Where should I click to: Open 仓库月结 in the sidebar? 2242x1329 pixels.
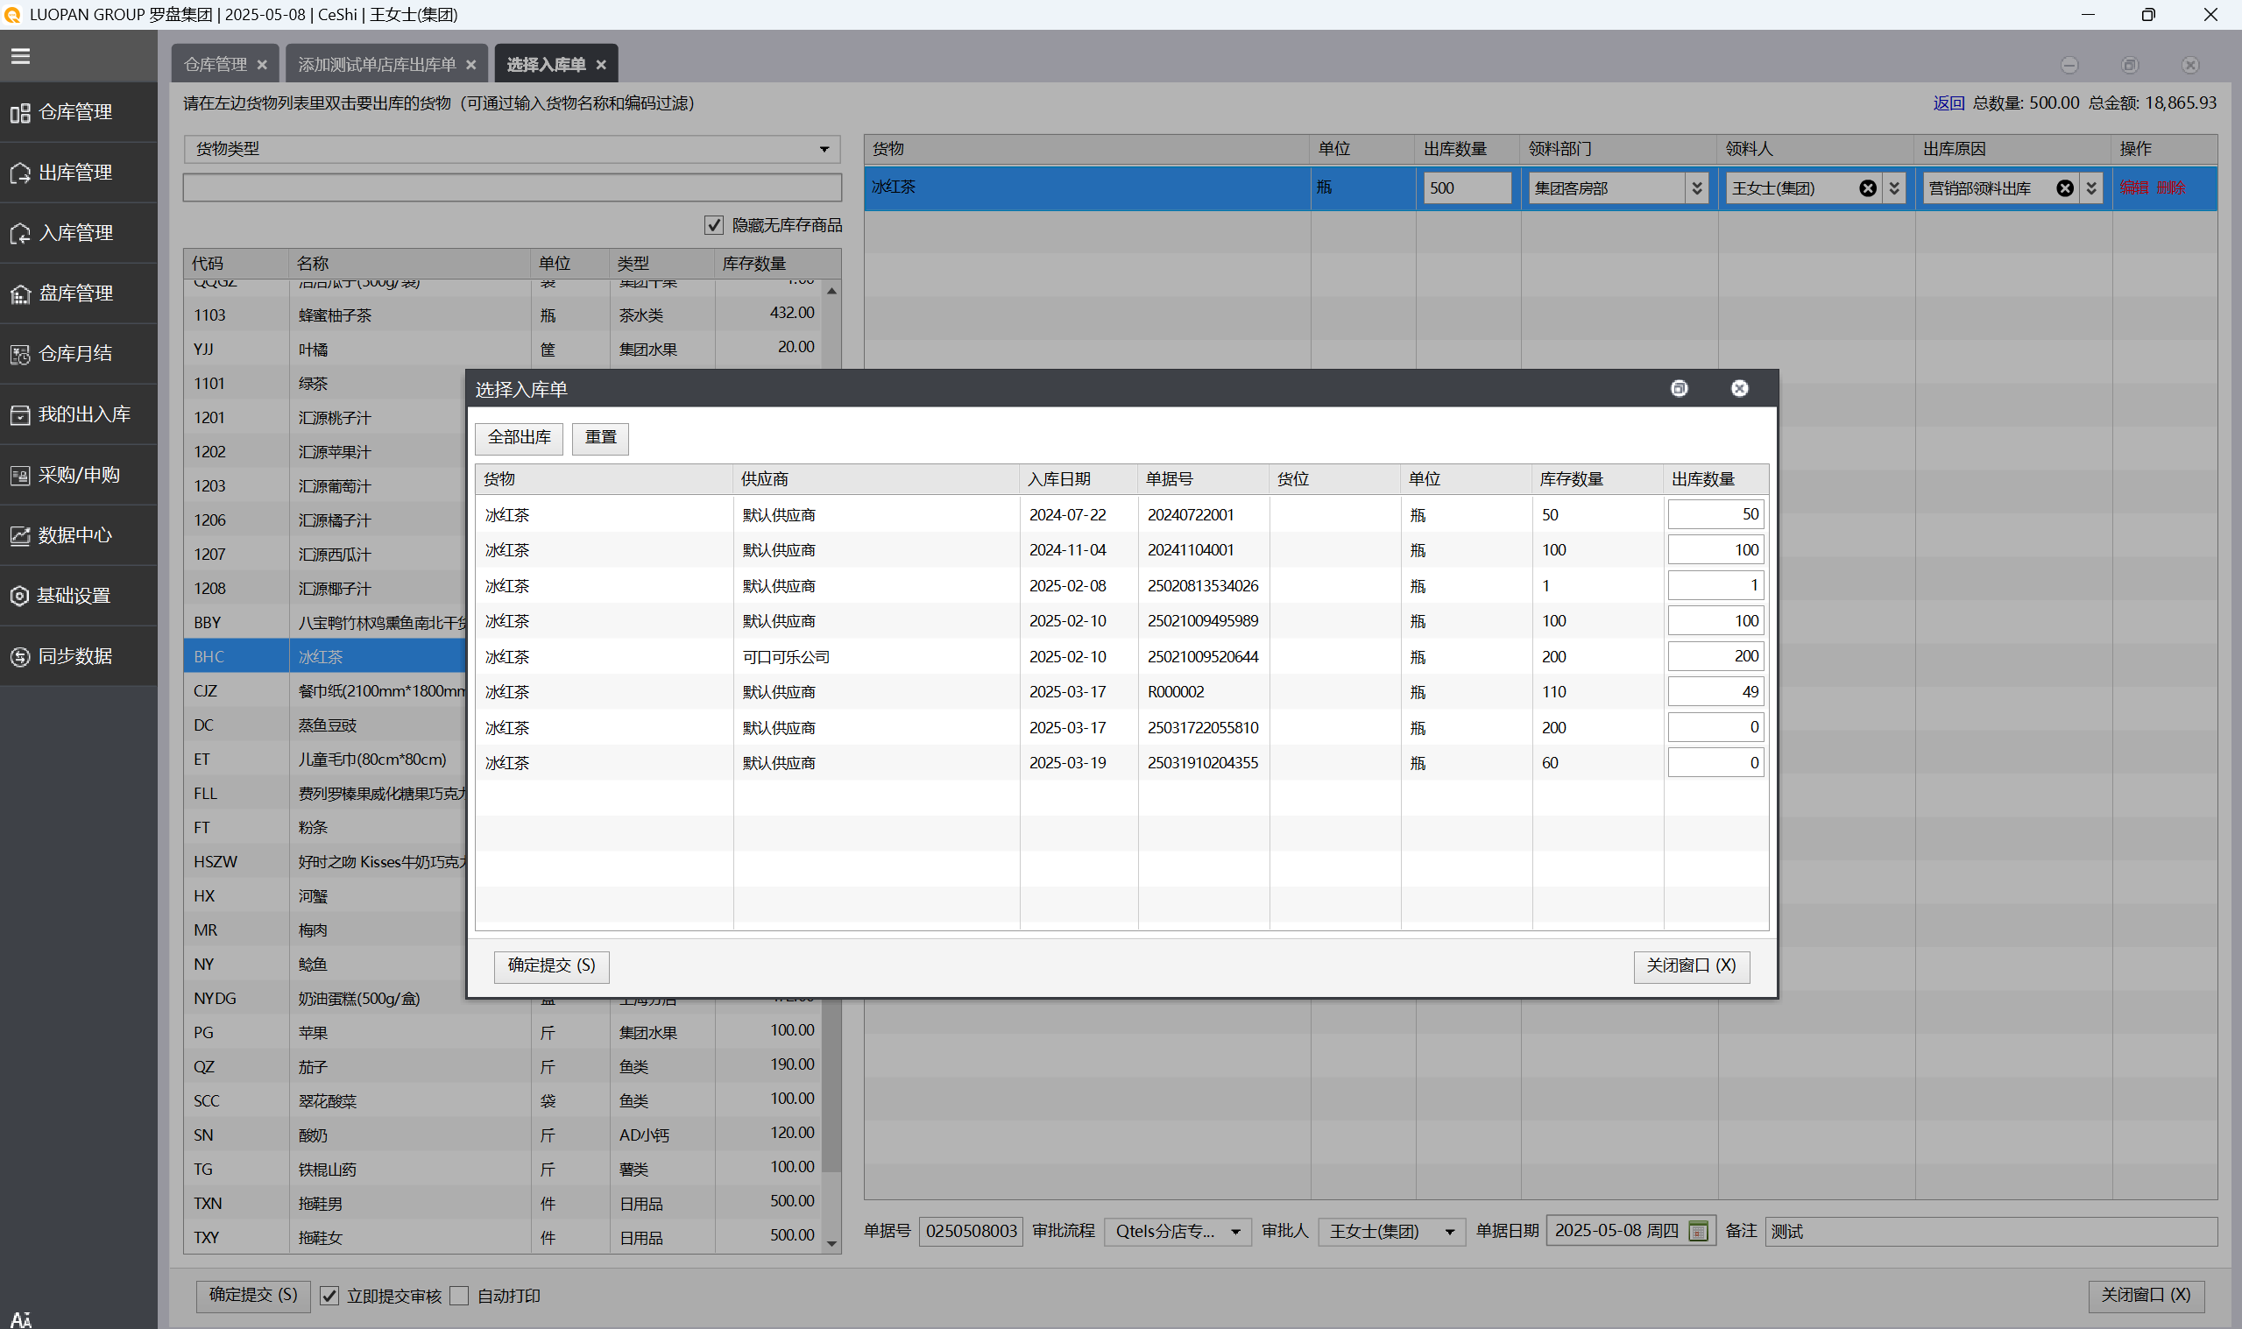[79, 354]
